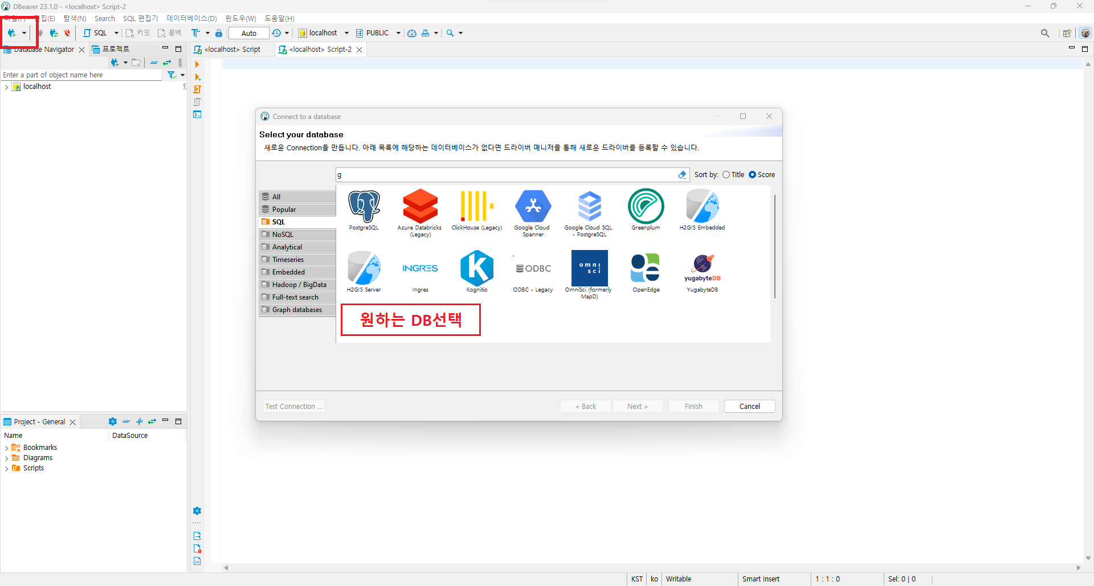The height and width of the screenshot is (586, 1094).
Task: Open the 도움말(H) menu
Action: 279,18
